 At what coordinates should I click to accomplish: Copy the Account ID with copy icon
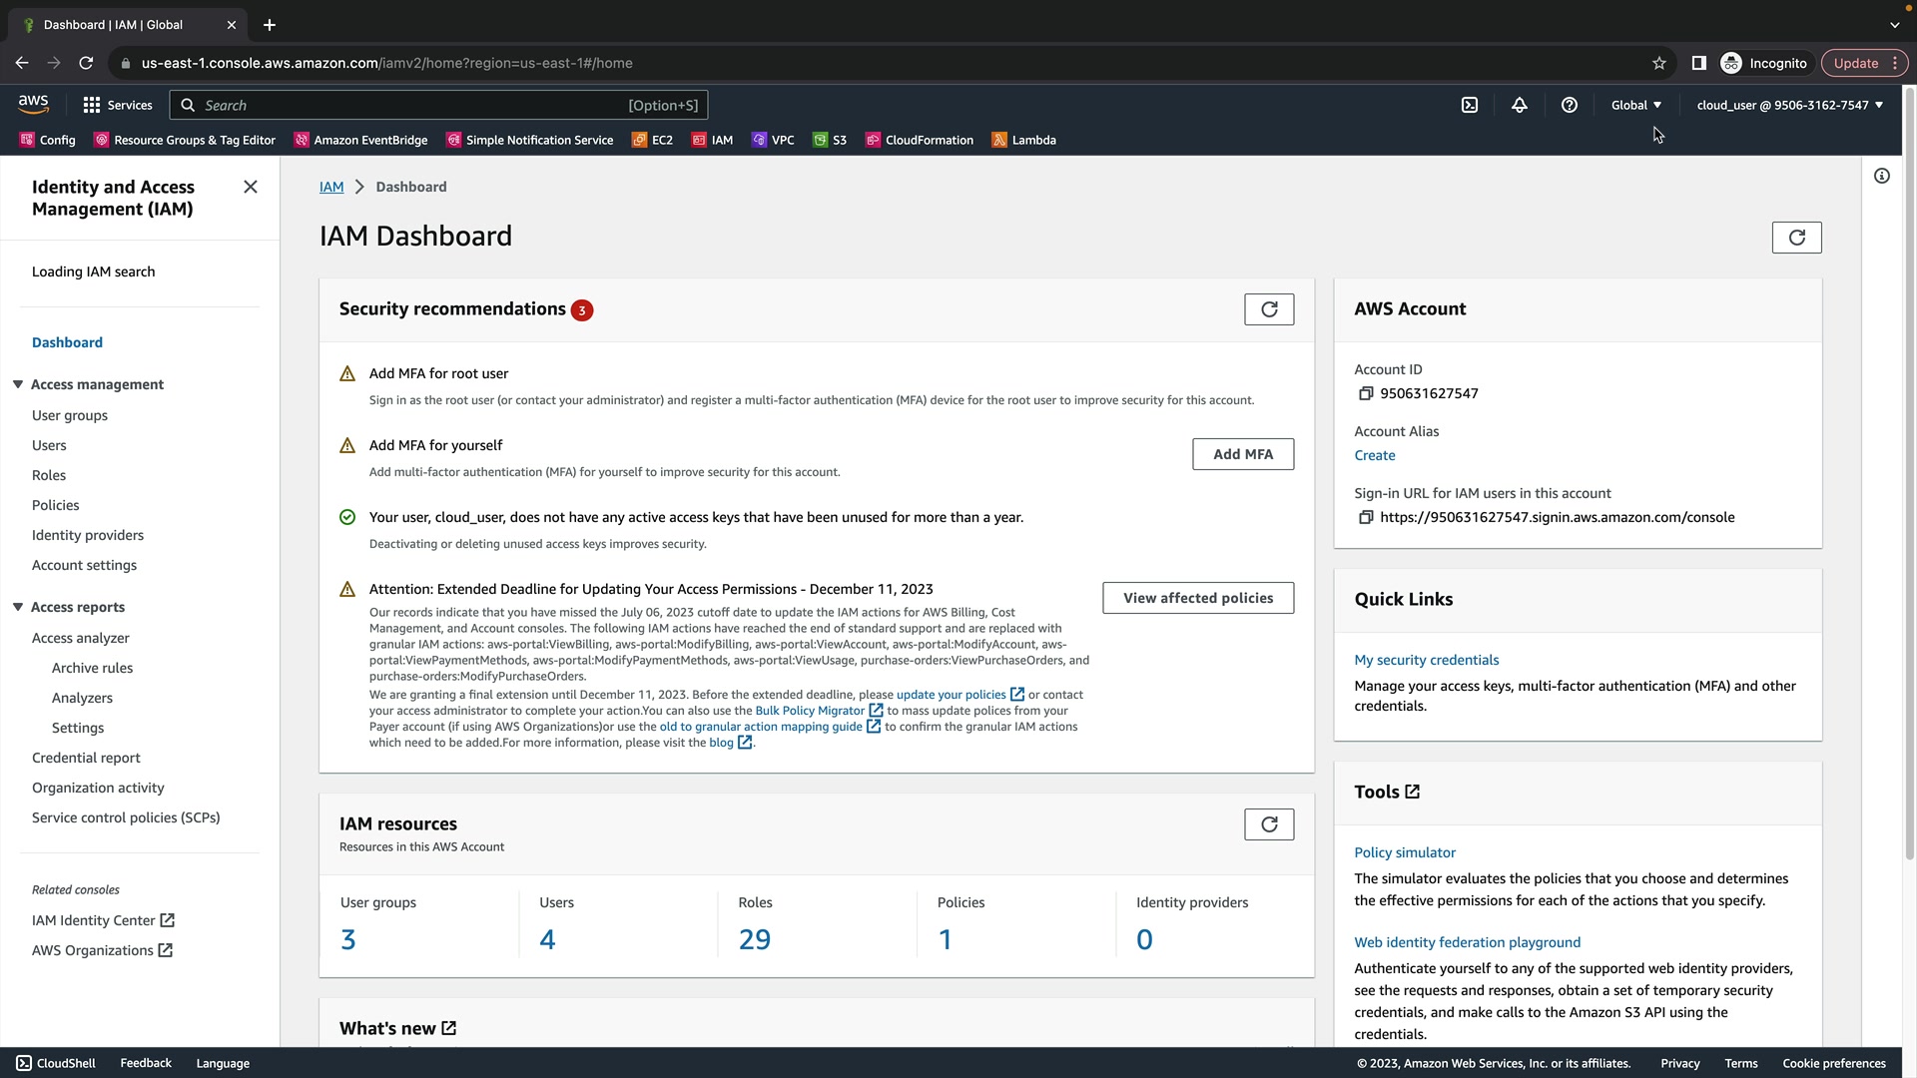pyautogui.click(x=1366, y=393)
